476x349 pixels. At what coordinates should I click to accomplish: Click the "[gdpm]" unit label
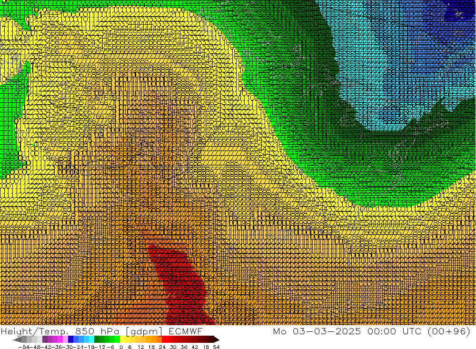[x=144, y=331]
